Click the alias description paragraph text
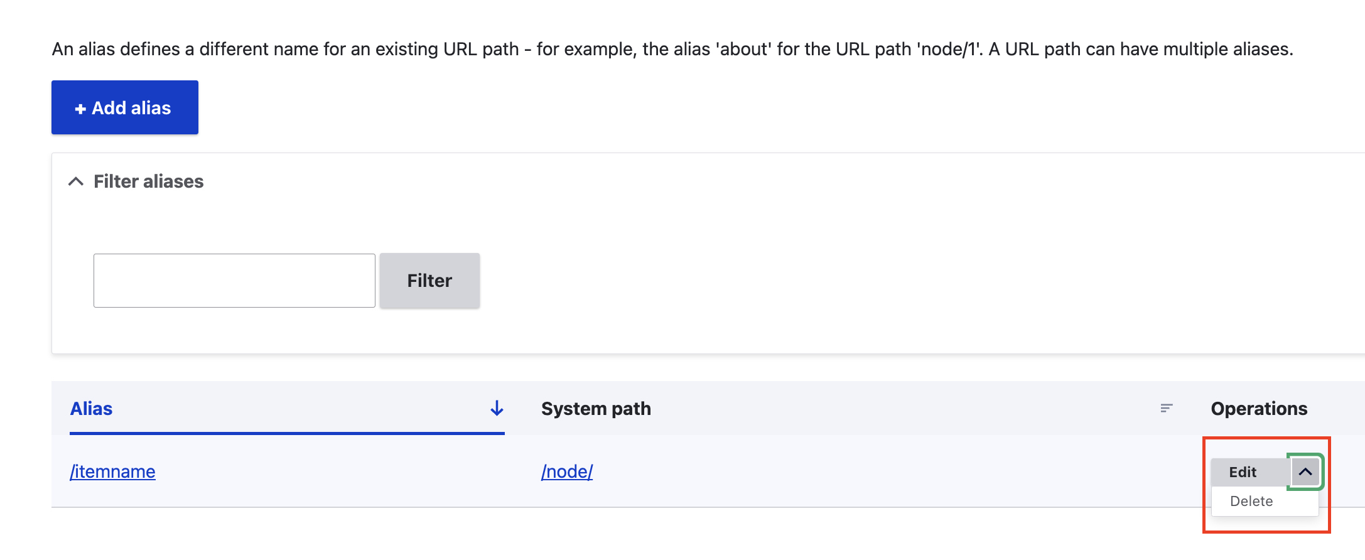The height and width of the screenshot is (560, 1365). [672, 49]
